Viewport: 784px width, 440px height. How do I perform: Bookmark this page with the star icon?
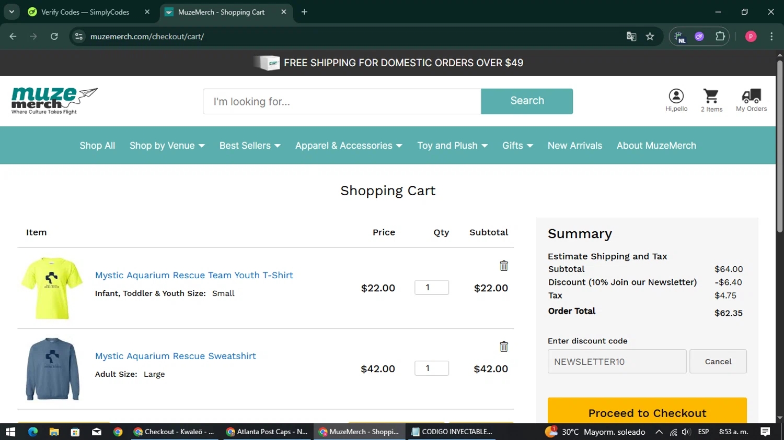click(650, 37)
